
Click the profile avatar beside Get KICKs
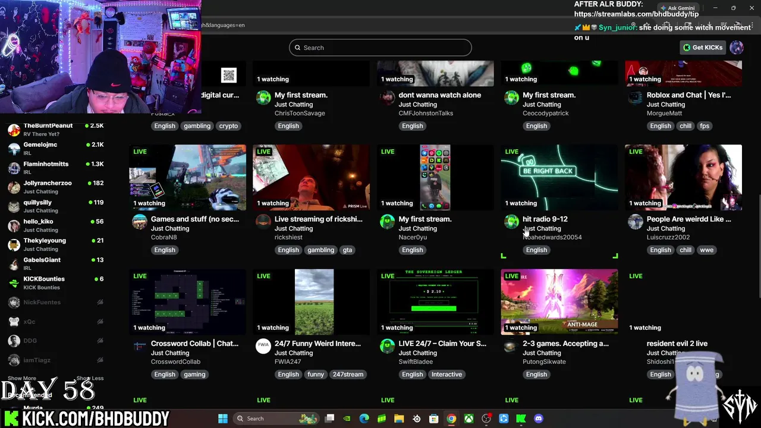[x=737, y=48]
